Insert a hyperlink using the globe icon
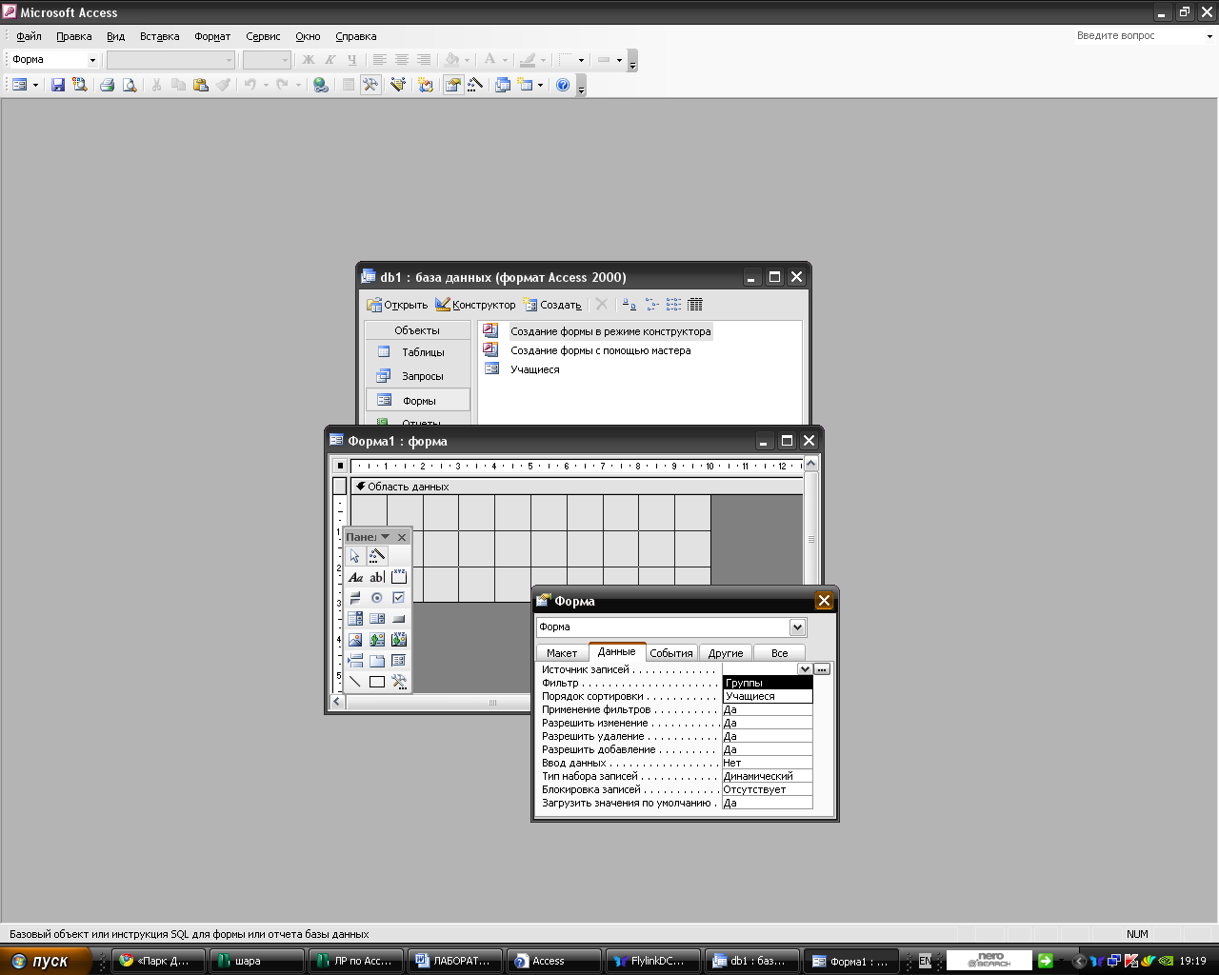This screenshot has width=1219, height=975. click(x=321, y=85)
